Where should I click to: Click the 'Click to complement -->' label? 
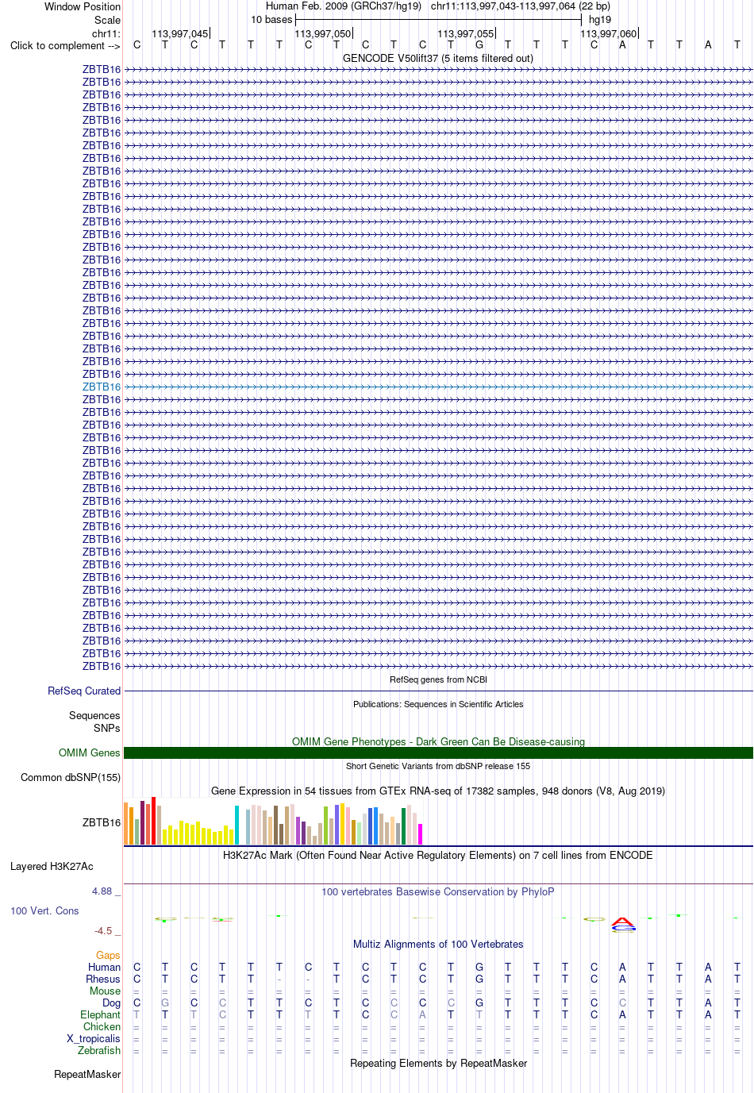(x=65, y=45)
